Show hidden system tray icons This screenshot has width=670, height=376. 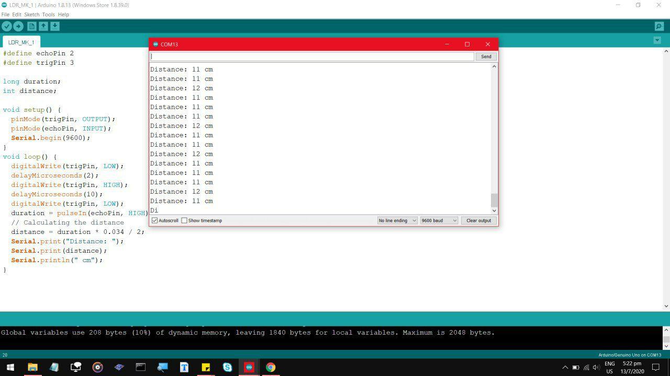point(565,368)
